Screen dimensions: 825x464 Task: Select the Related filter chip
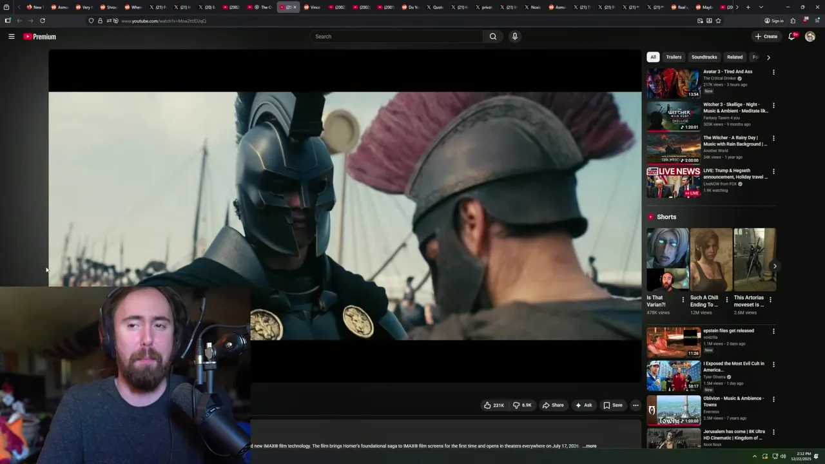click(735, 57)
